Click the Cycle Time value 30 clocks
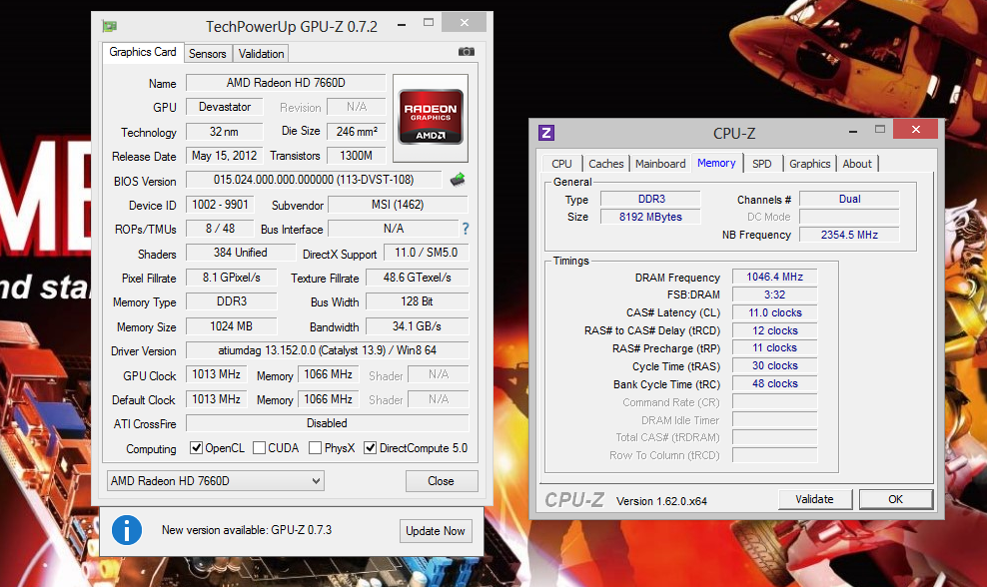This screenshot has height=587, width=987. coord(775,365)
